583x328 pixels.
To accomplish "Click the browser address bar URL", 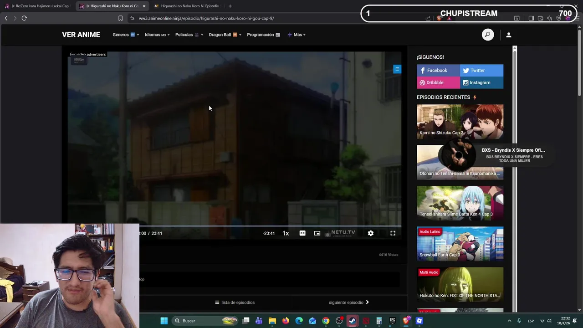I will coord(206,18).
